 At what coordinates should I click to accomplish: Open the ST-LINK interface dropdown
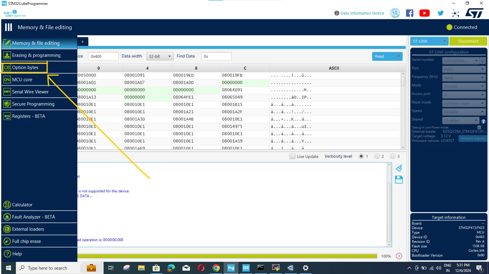tap(429, 41)
